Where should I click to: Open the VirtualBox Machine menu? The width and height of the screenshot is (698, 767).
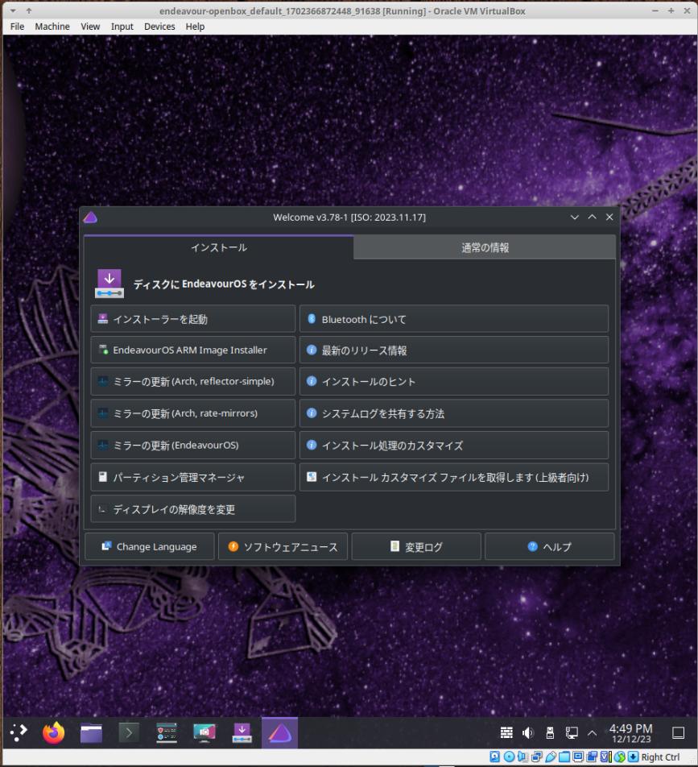pyautogui.click(x=52, y=27)
